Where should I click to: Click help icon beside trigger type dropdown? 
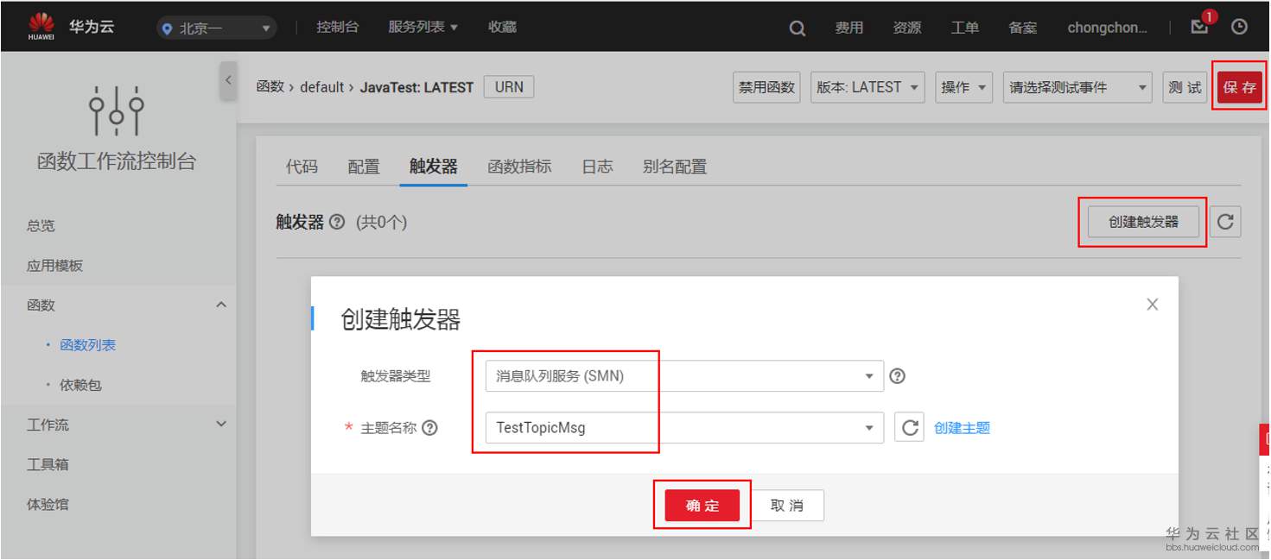[898, 376]
